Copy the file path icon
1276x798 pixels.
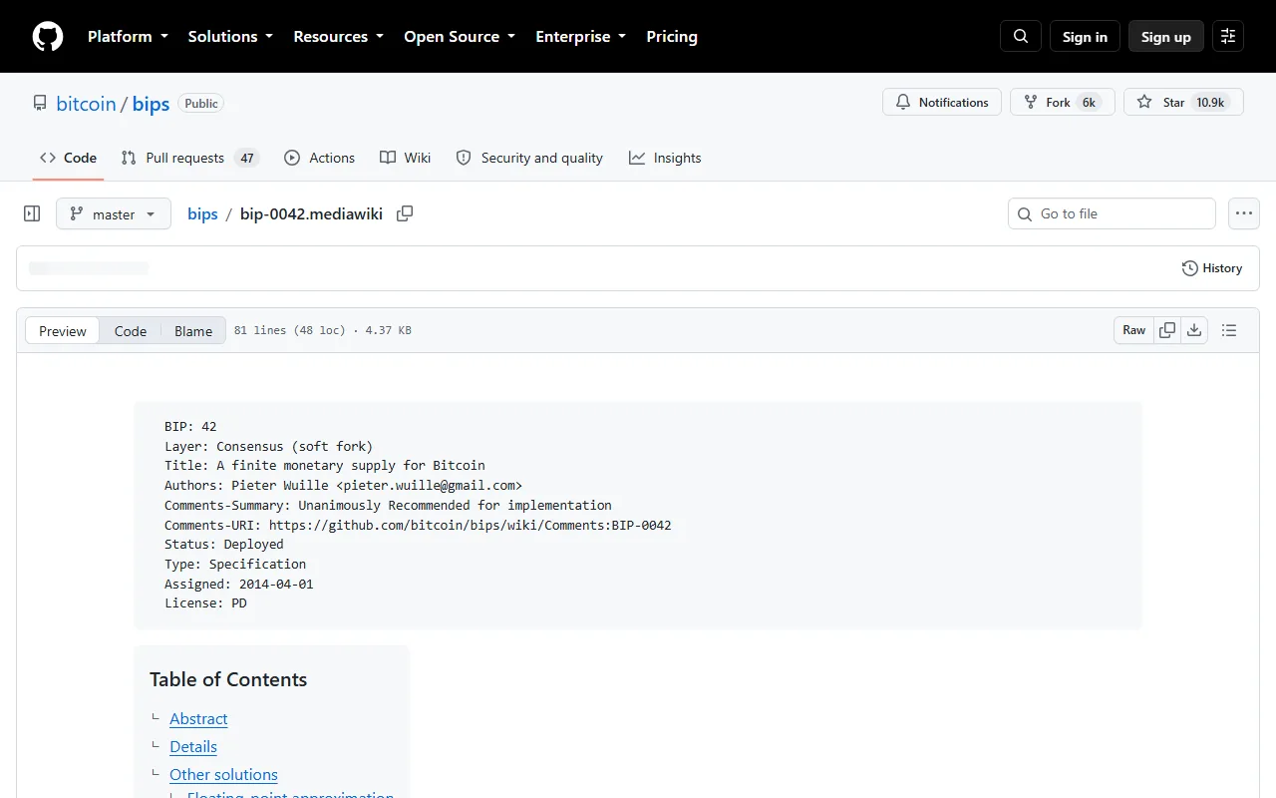click(405, 213)
